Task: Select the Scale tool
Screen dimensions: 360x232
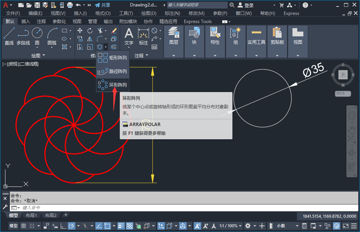Action: [x=90, y=47]
